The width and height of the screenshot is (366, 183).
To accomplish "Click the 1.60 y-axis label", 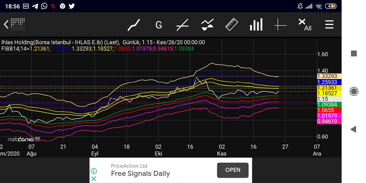I will pos(323,55).
